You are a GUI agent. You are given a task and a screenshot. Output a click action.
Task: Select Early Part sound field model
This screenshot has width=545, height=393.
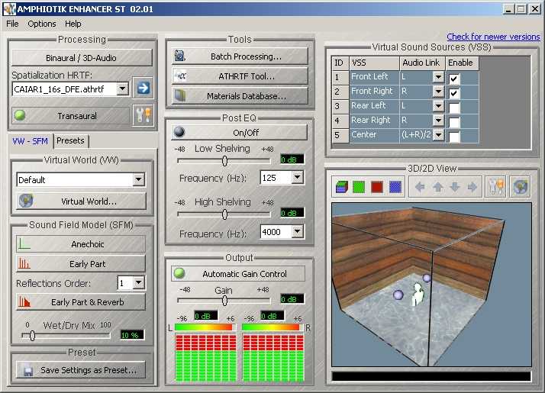tap(81, 264)
